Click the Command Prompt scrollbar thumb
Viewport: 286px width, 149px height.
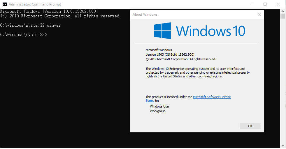click(x=283, y=16)
